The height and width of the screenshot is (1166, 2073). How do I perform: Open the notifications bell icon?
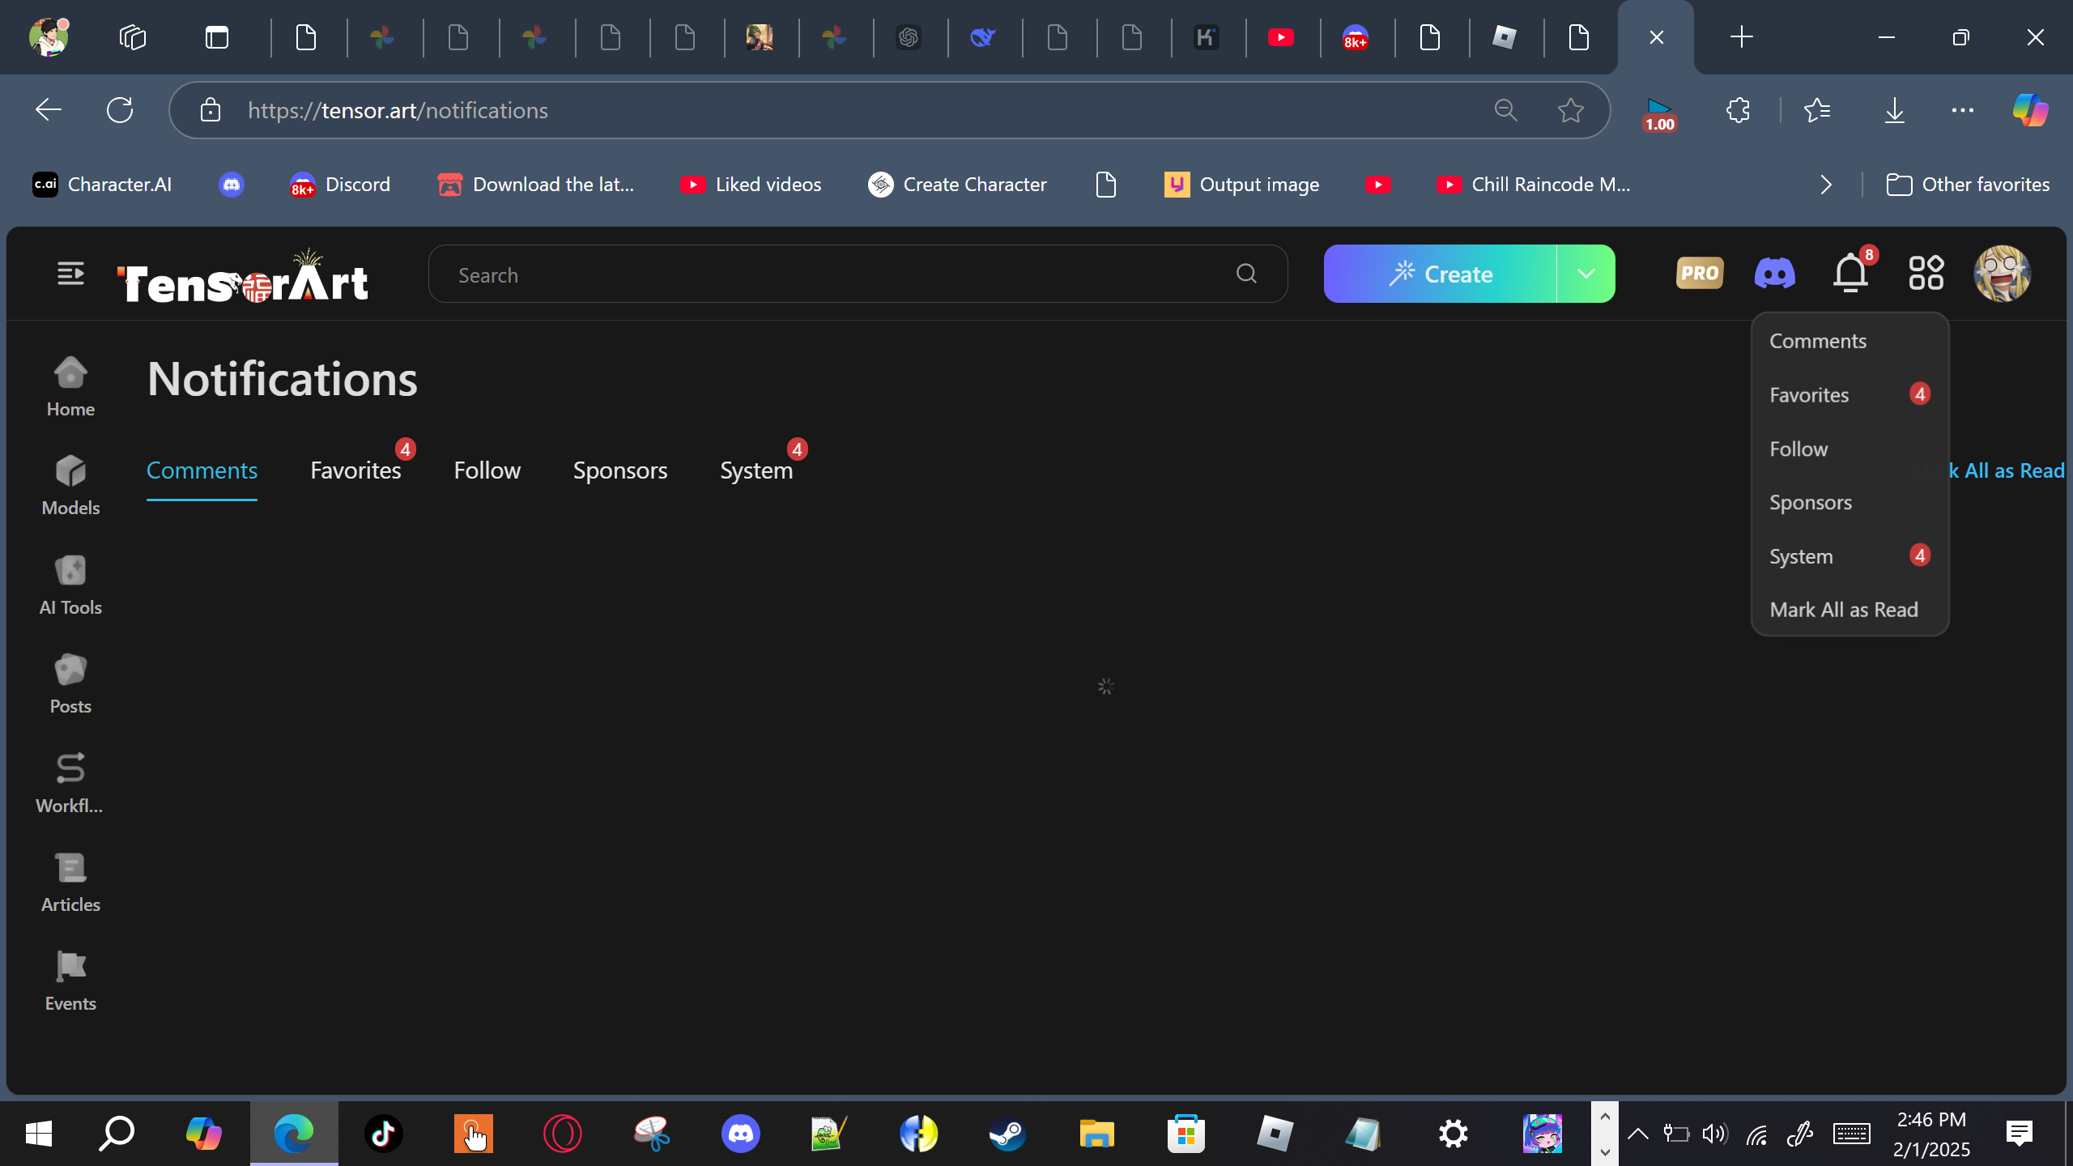(x=1850, y=274)
